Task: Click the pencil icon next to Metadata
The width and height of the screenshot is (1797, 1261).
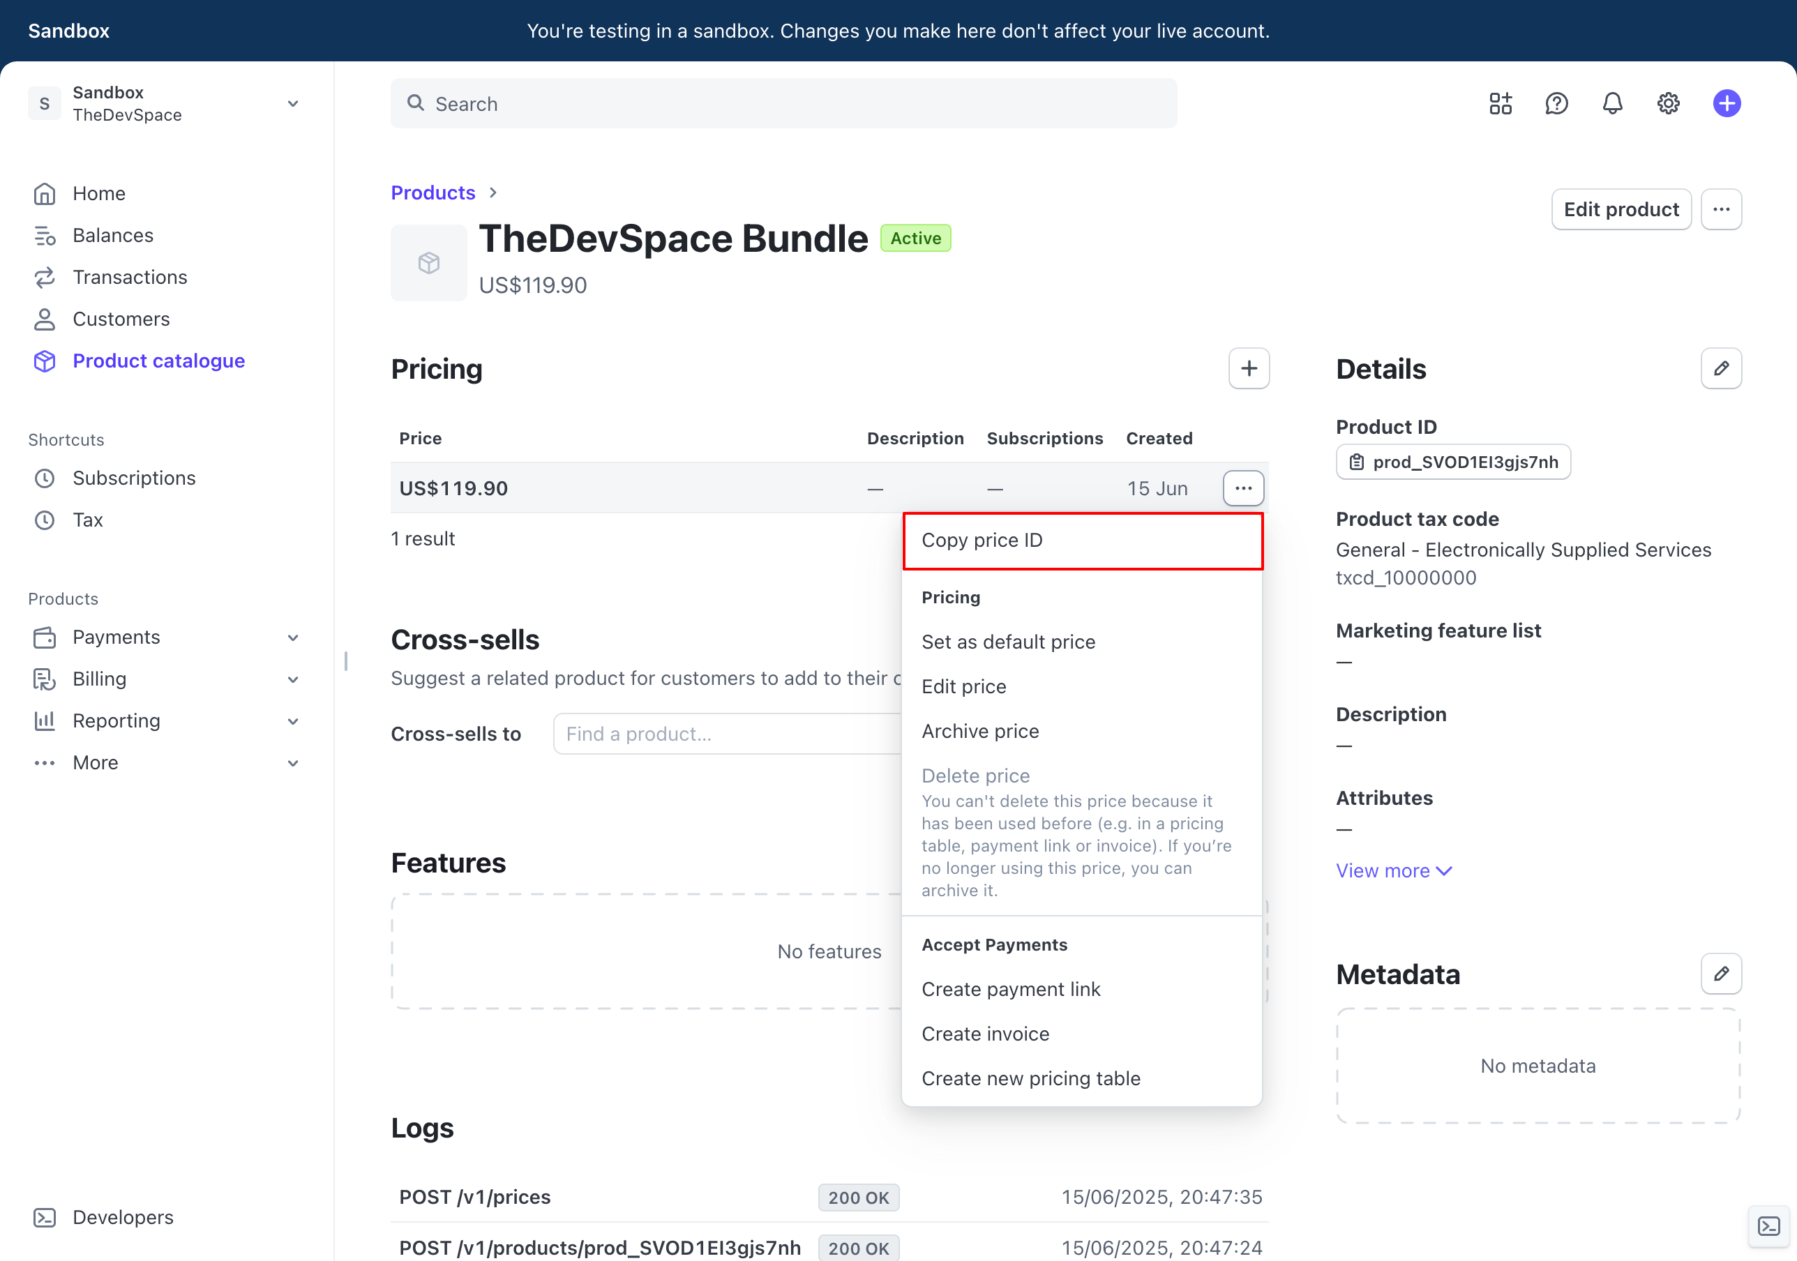Action: (1720, 974)
